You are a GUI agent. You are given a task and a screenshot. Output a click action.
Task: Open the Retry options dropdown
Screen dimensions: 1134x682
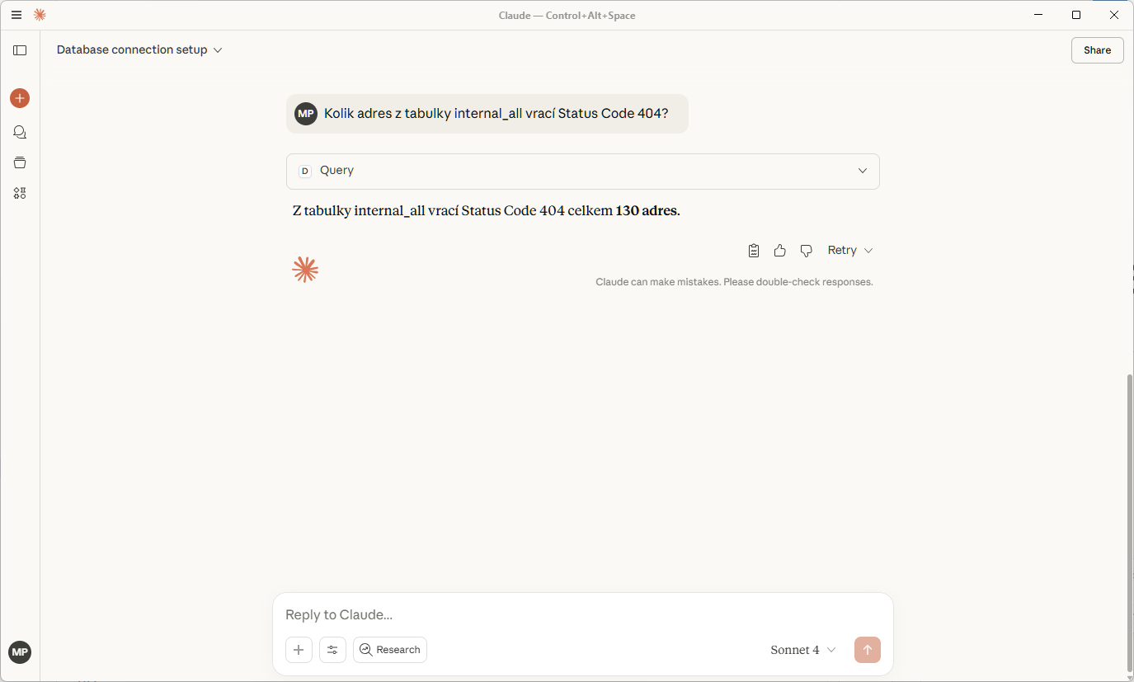pyautogui.click(x=850, y=251)
